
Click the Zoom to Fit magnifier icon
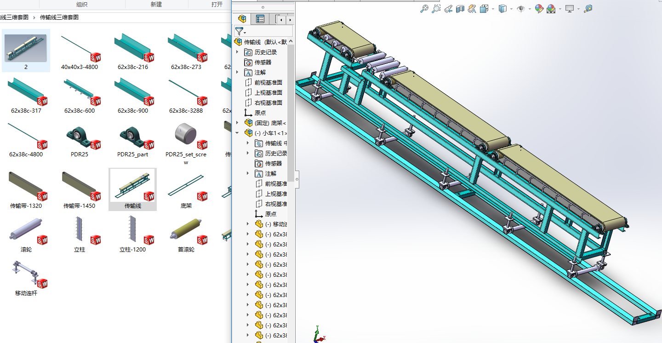[424, 9]
